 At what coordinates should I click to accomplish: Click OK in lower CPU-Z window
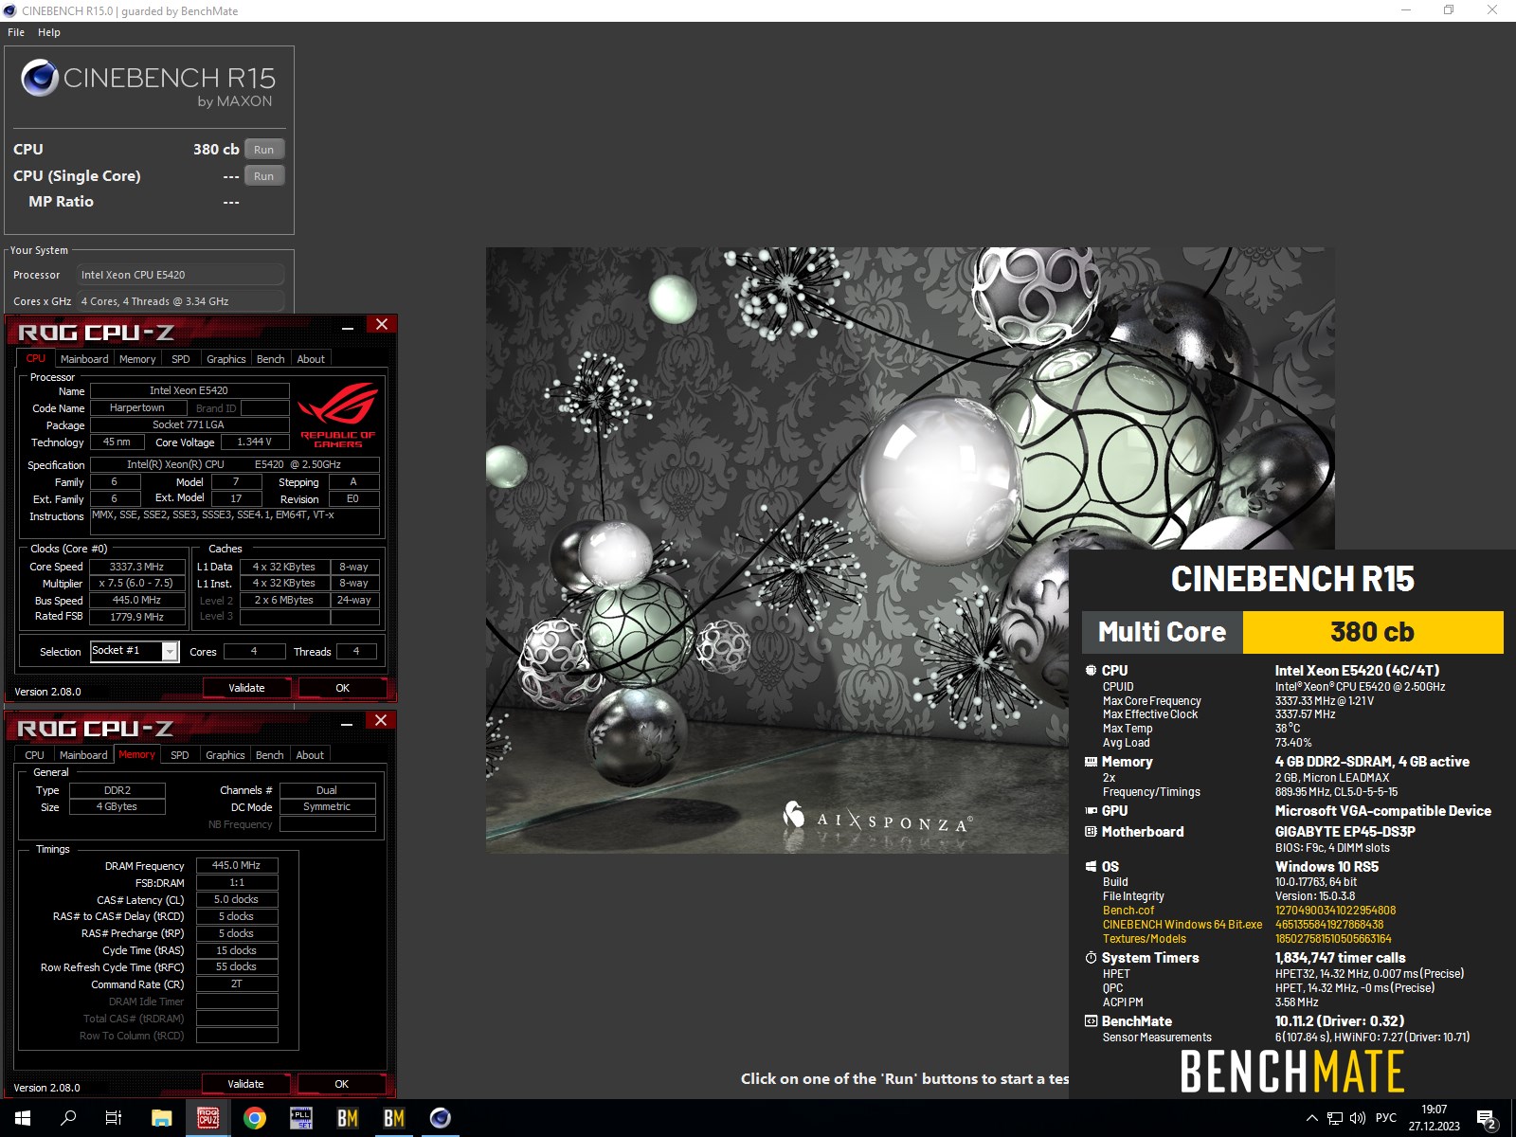(342, 1084)
